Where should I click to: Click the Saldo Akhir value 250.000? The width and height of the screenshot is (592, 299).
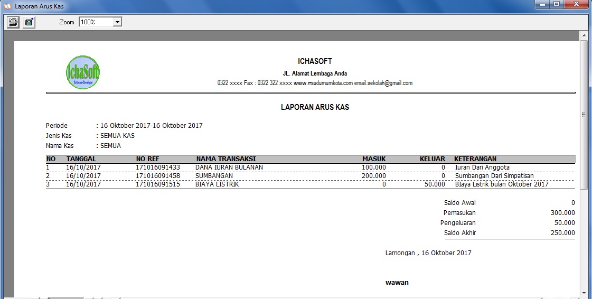[562, 233]
